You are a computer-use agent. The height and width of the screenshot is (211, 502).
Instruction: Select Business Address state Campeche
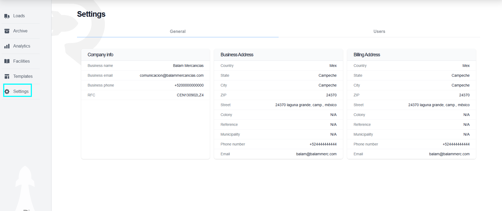327,75
